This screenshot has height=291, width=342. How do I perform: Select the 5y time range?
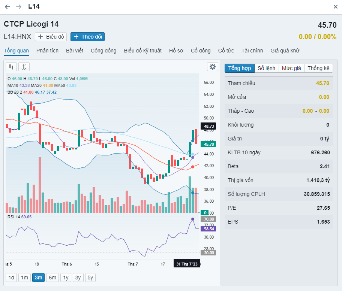(90, 278)
